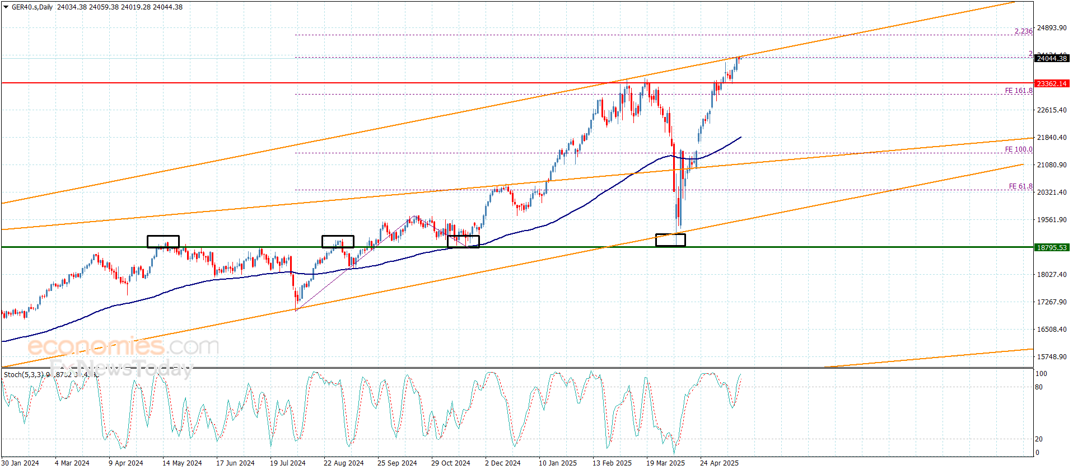Select the black rectangle above 22 Aug 2024
The width and height of the screenshot is (1073, 470).
pyautogui.click(x=338, y=241)
